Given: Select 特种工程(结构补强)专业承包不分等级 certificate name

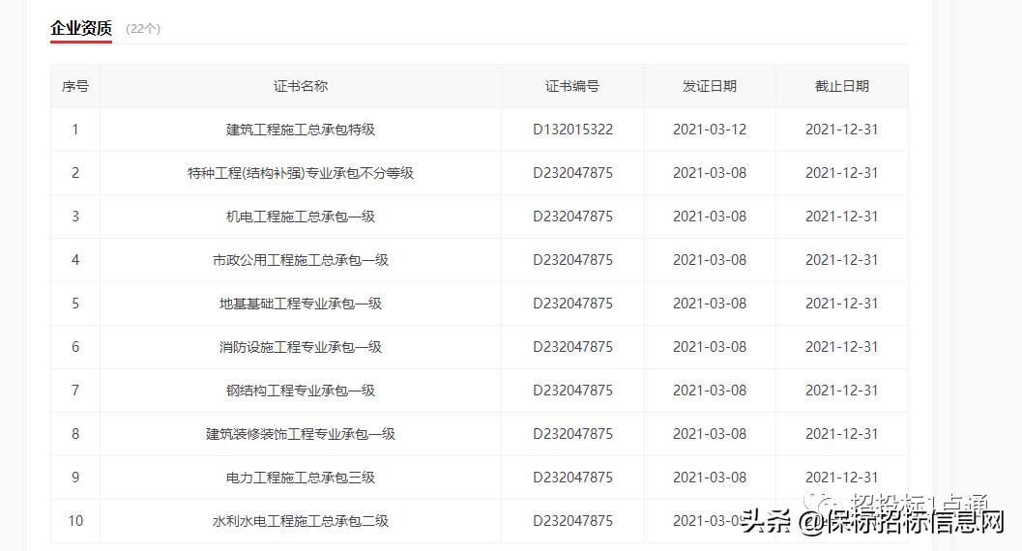Looking at the screenshot, I should pos(301,173).
